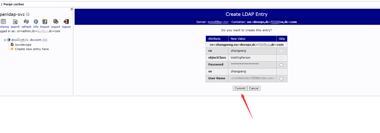
Task: Open the schema viewer icon
Action: point(3,21)
